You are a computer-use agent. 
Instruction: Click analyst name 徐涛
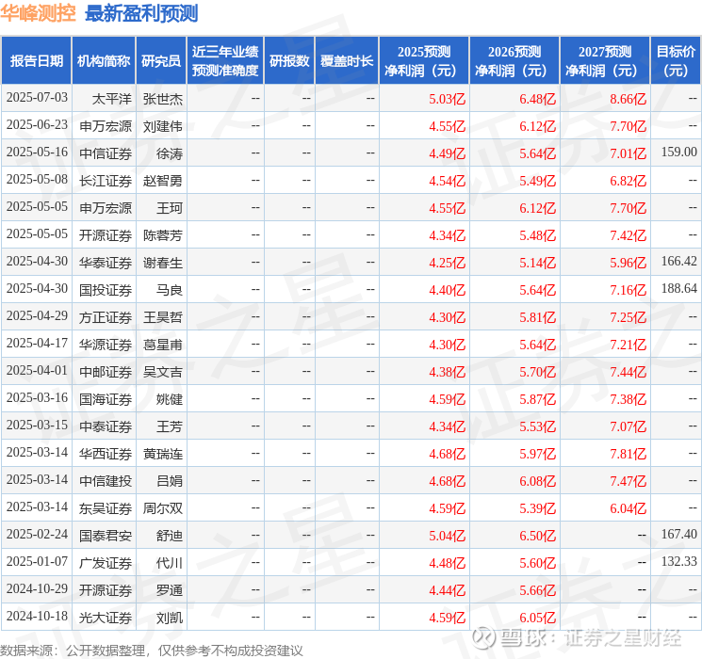(x=170, y=153)
